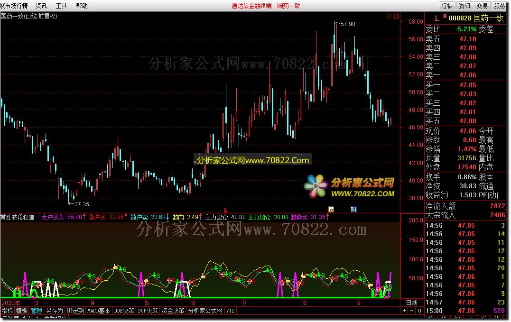Open the market quotes menu at top-left
Viewport: 511px width, 322px height.
tap(14, 6)
